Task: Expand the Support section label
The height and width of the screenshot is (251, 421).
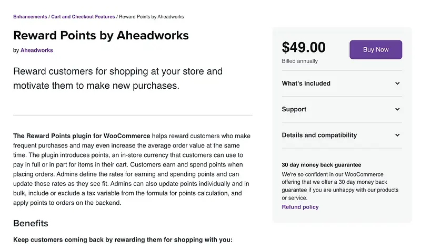Action: click(x=294, y=109)
